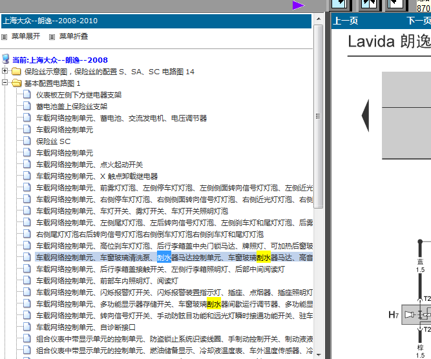
Task: Go to next page with 下一页
Action: click(x=419, y=21)
